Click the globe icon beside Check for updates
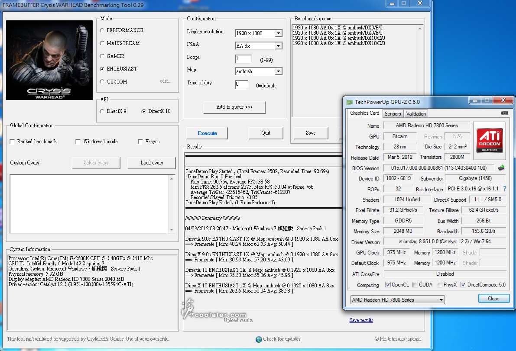Image resolution: width=516 pixels, height=351 pixels. [259, 339]
